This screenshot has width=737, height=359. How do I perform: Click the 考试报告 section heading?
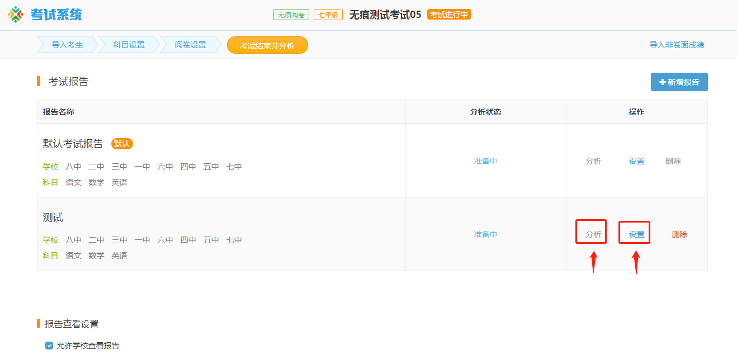point(68,82)
